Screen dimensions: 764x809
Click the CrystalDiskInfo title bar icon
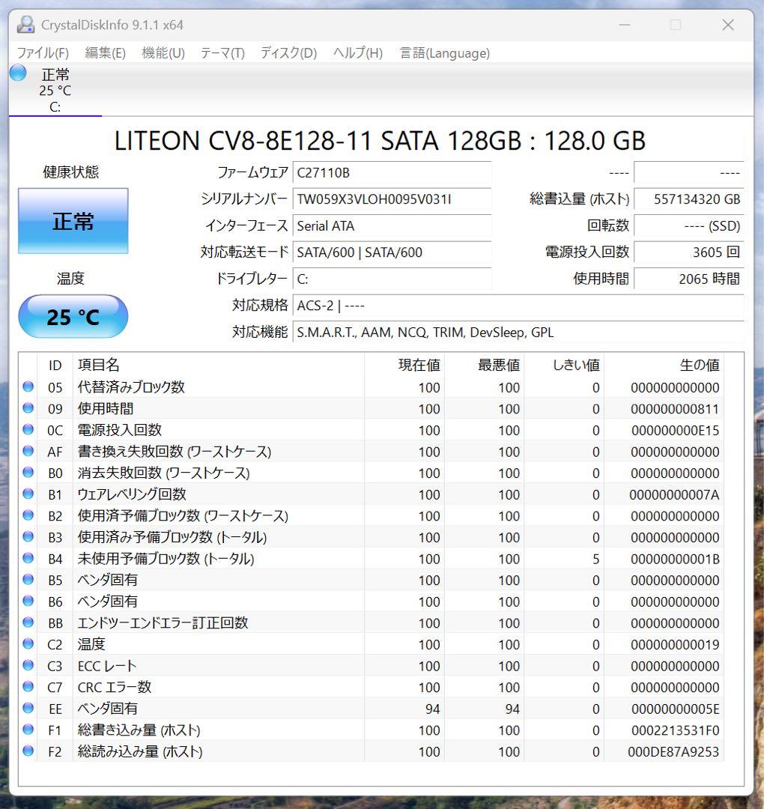(x=25, y=24)
